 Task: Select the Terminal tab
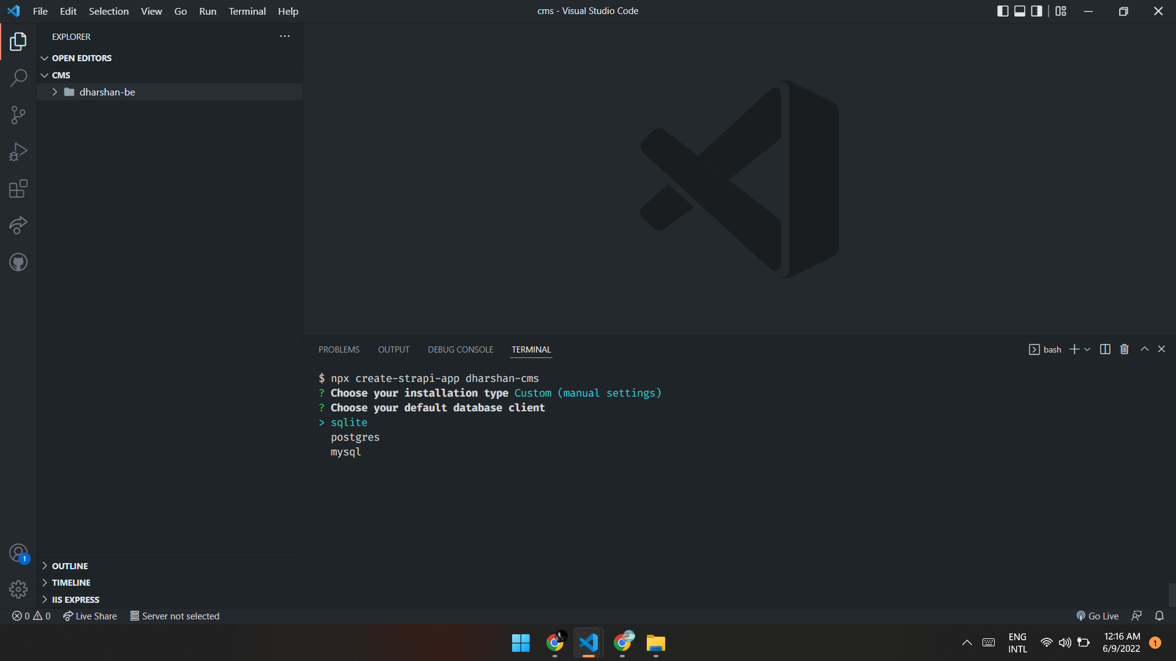(531, 349)
